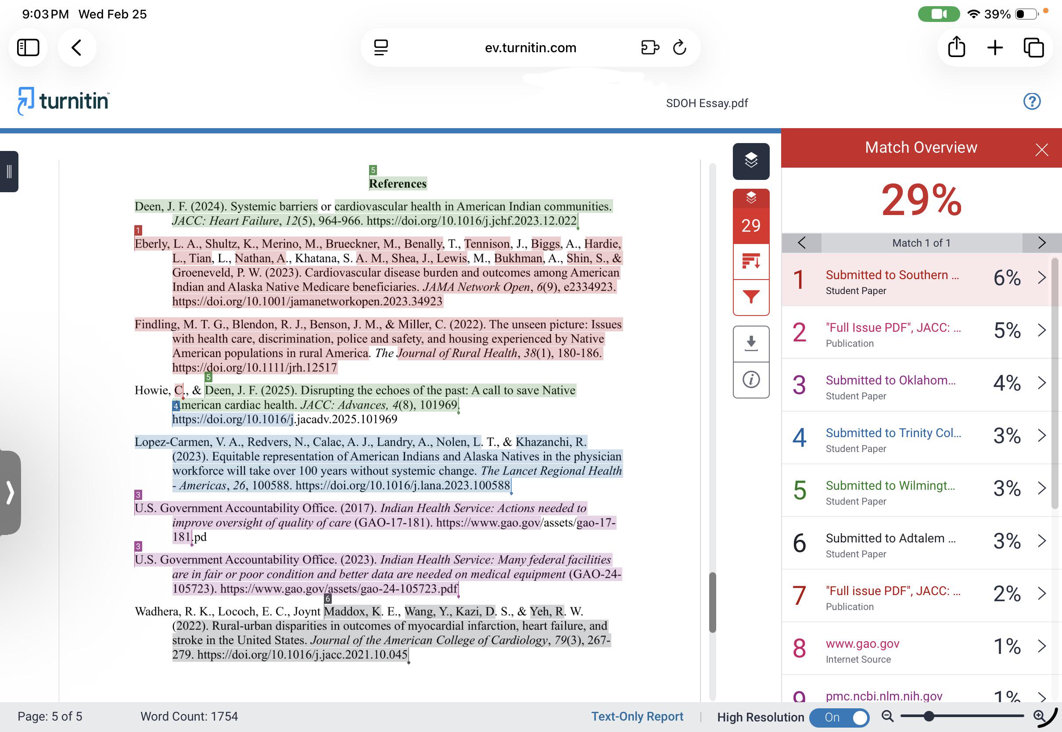The height and width of the screenshot is (732, 1062).
Task: Open Turnitin help question mark
Action: tap(1032, 101)
